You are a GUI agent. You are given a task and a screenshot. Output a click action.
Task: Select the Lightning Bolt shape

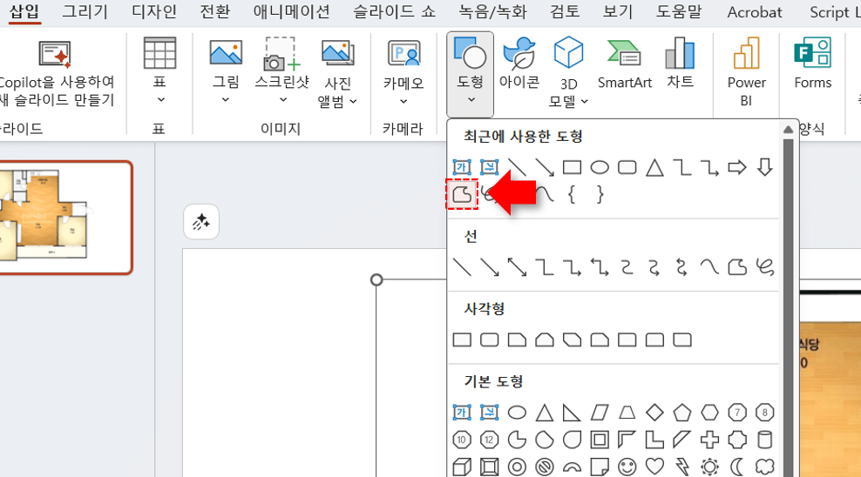682,467
